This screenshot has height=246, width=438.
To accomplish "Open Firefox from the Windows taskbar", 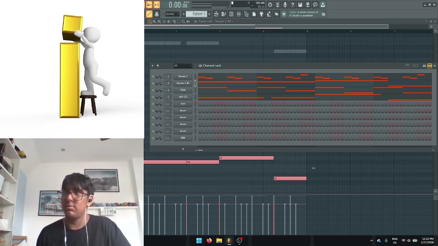I will tap(209, 241).
